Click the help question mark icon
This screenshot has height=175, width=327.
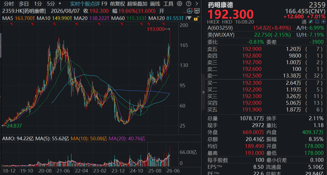[x=189, y=4]
